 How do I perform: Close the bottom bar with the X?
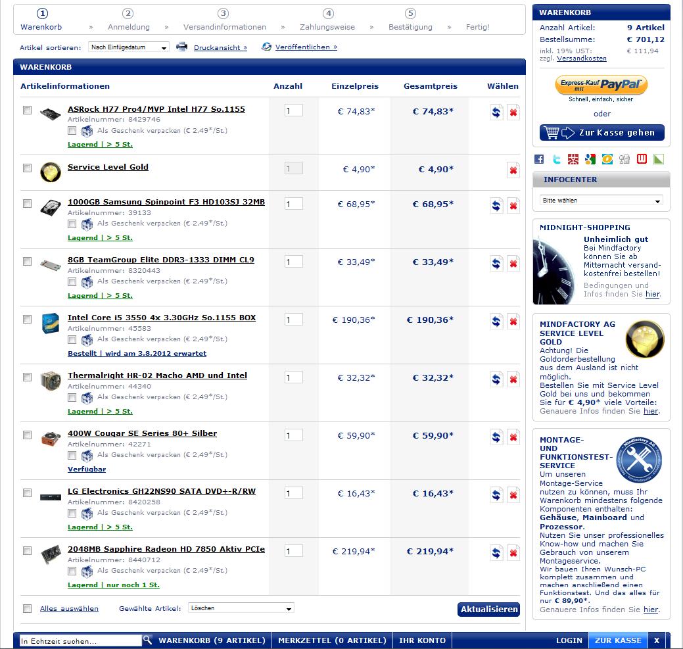click(657, 640)
